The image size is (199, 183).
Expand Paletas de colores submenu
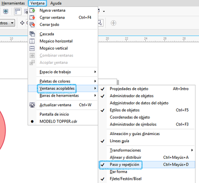(x=63, y=81)
